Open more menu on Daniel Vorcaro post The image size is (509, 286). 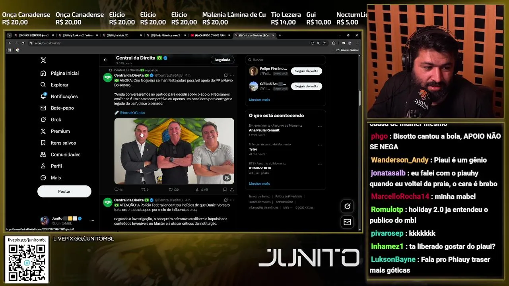232,200
